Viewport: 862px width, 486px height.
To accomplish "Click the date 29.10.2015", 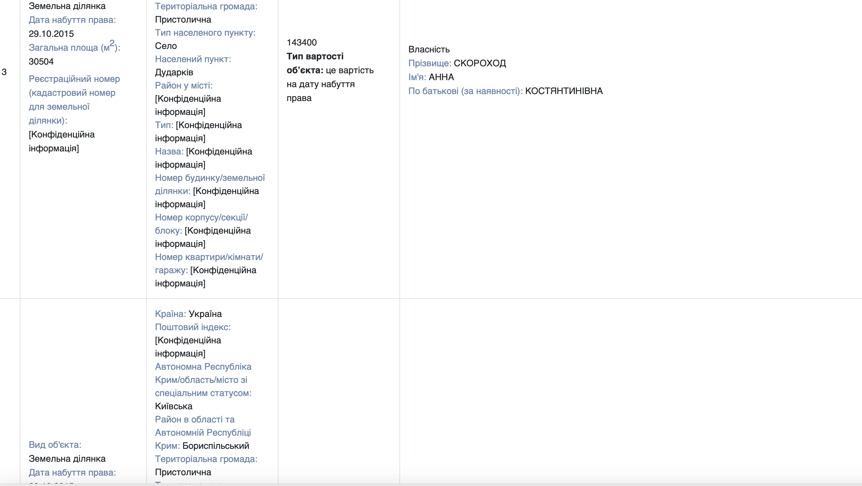I will tap(51, 34).
